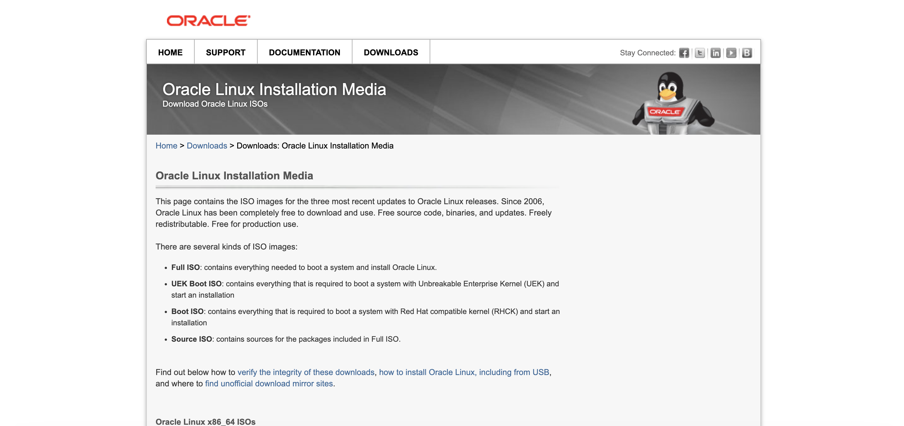Open 'verify the integrity of these downloads' link
The image size is (904, 426).
306,372
